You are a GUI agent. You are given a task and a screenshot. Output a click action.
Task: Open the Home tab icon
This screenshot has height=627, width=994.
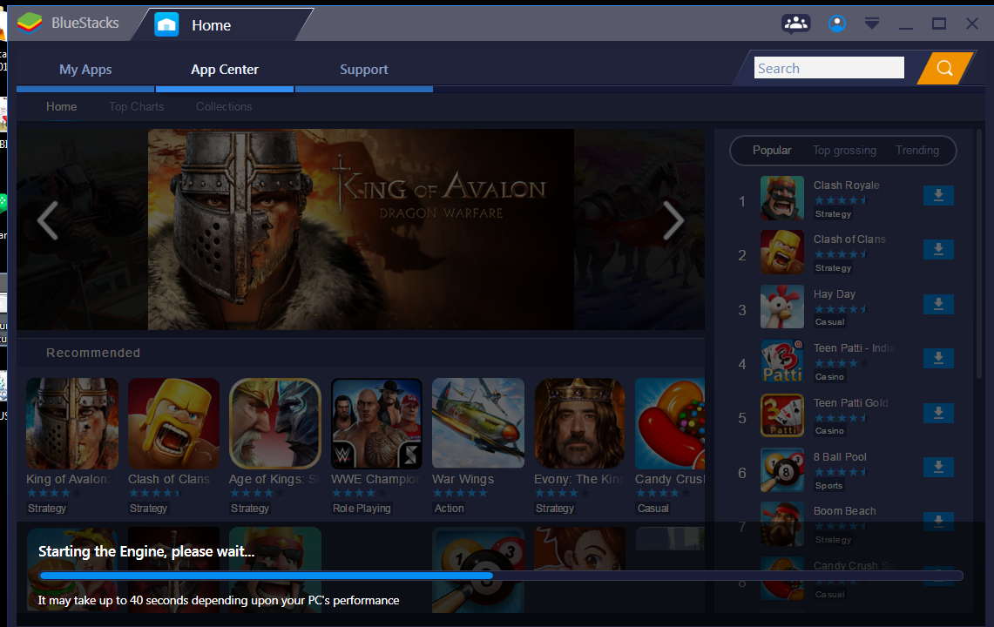coord(166,24)
